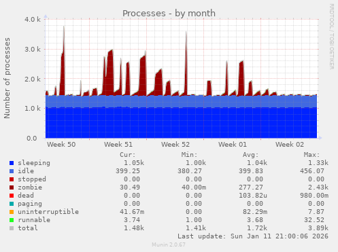Click the 'stopped' legend label
The height and width of the screenshot is (252, 338).
(x=32, y=179)
